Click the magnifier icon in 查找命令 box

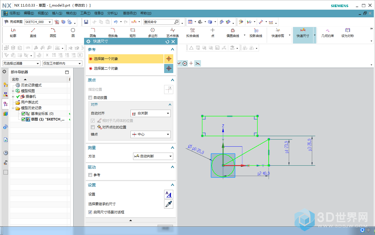coord(176,22)
